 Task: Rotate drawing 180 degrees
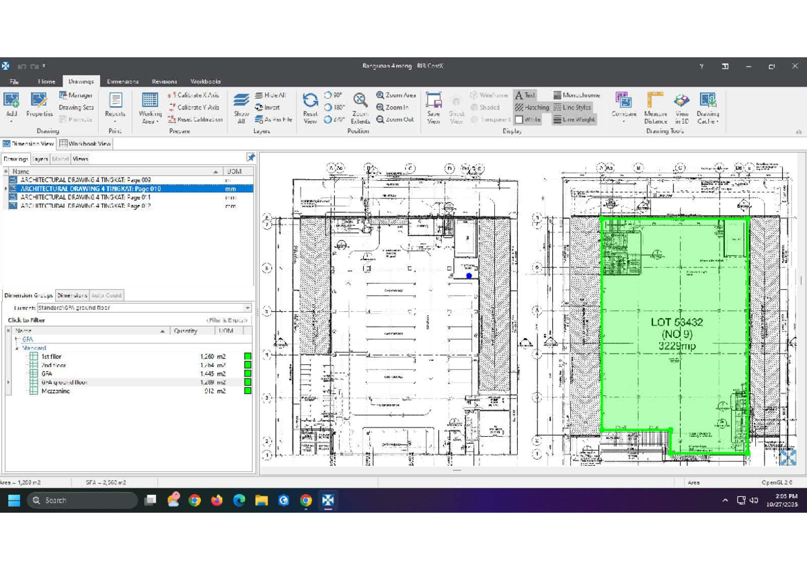pos(335,108)
